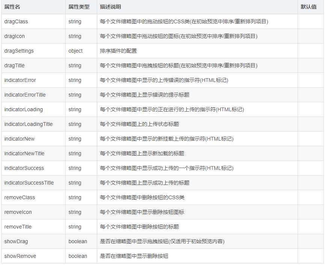Click the object type cell for dragSettings
This screenshot has height=265, width=325.
pyautogui.click(x=74, y=51)
